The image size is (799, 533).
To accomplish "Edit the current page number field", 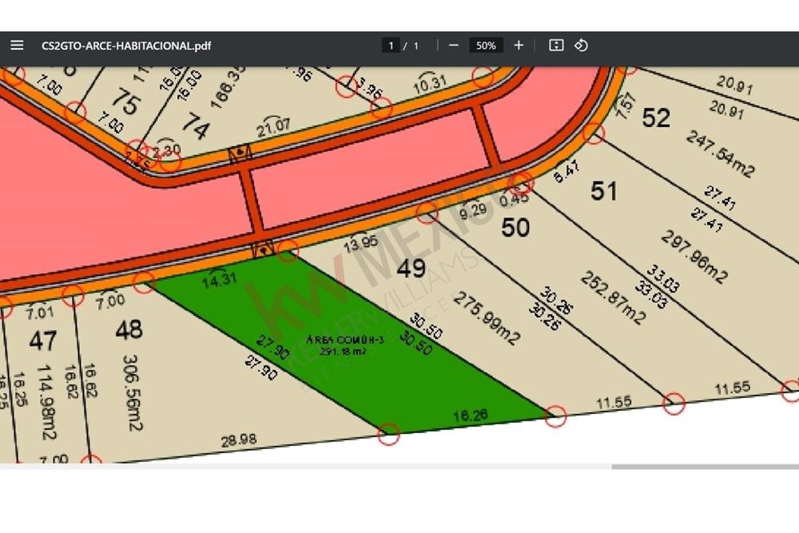I will pos(391,46).
